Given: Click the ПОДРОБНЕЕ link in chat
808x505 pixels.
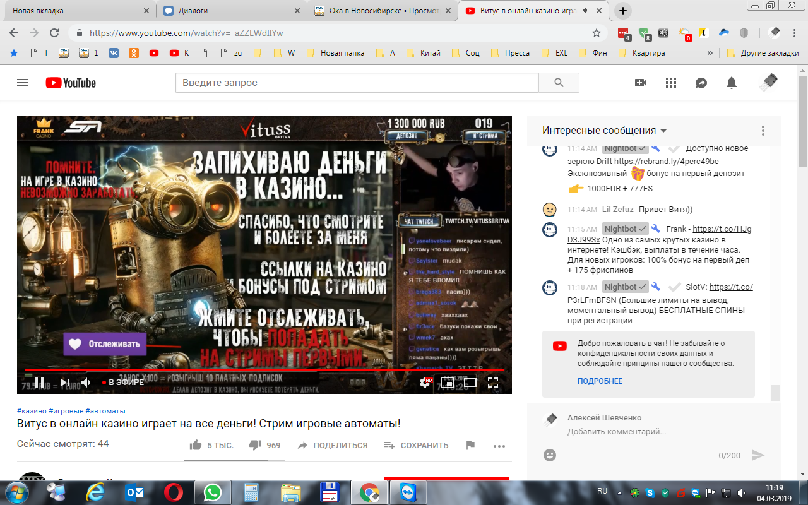Looking at the screenshot, I should (x=600, y=381).
